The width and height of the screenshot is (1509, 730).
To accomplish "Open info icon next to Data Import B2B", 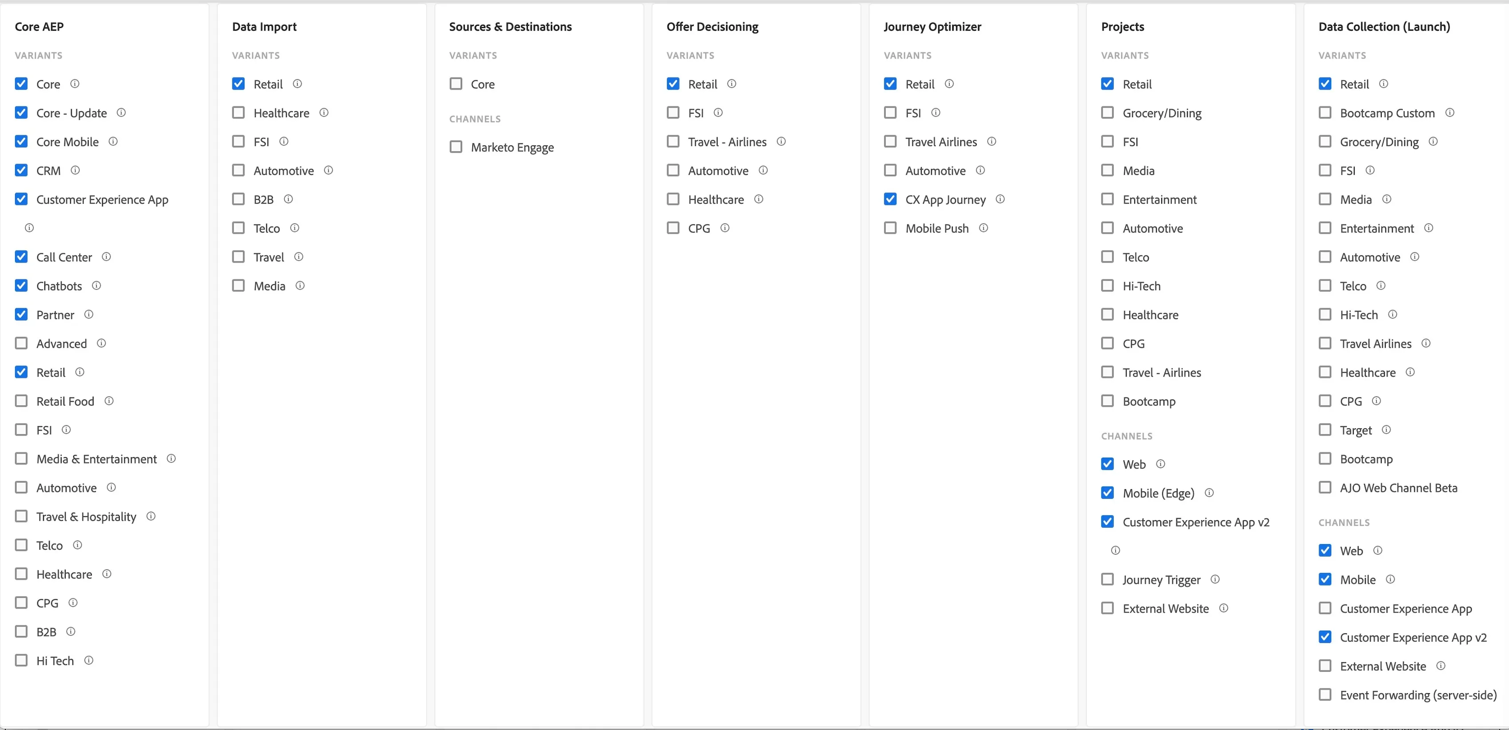I will pyautogui.click(x=288, y=199).
